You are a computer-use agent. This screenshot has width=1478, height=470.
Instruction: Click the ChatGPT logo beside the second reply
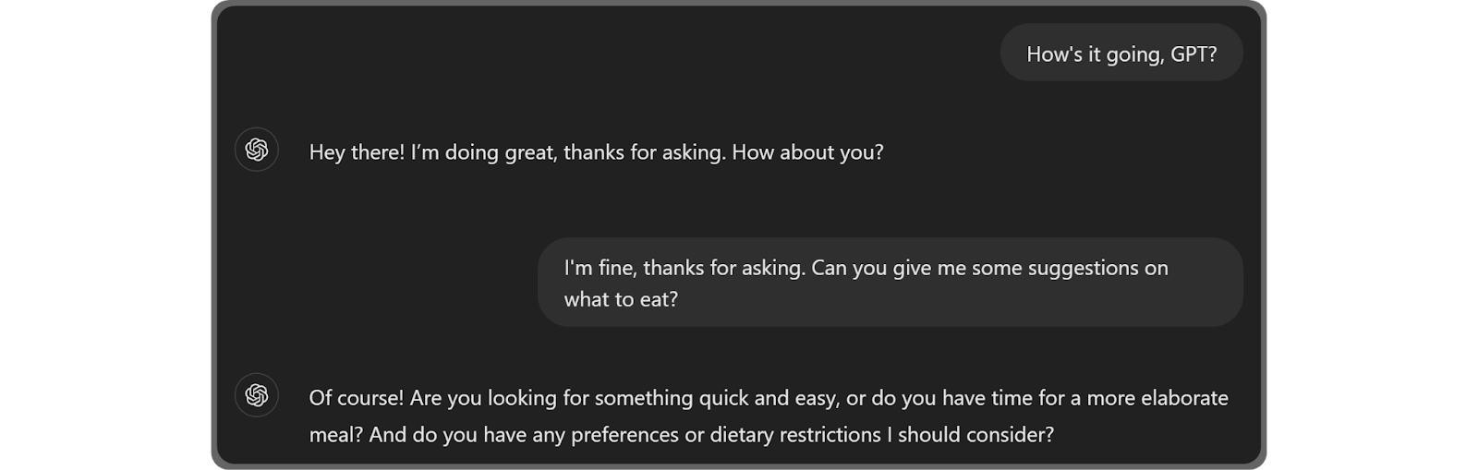click(257, 395)
